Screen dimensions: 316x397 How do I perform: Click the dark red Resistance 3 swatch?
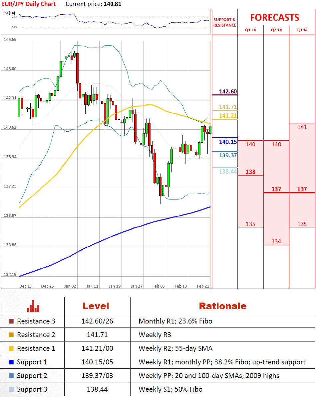pyautogui.click(x=11, y=321)
